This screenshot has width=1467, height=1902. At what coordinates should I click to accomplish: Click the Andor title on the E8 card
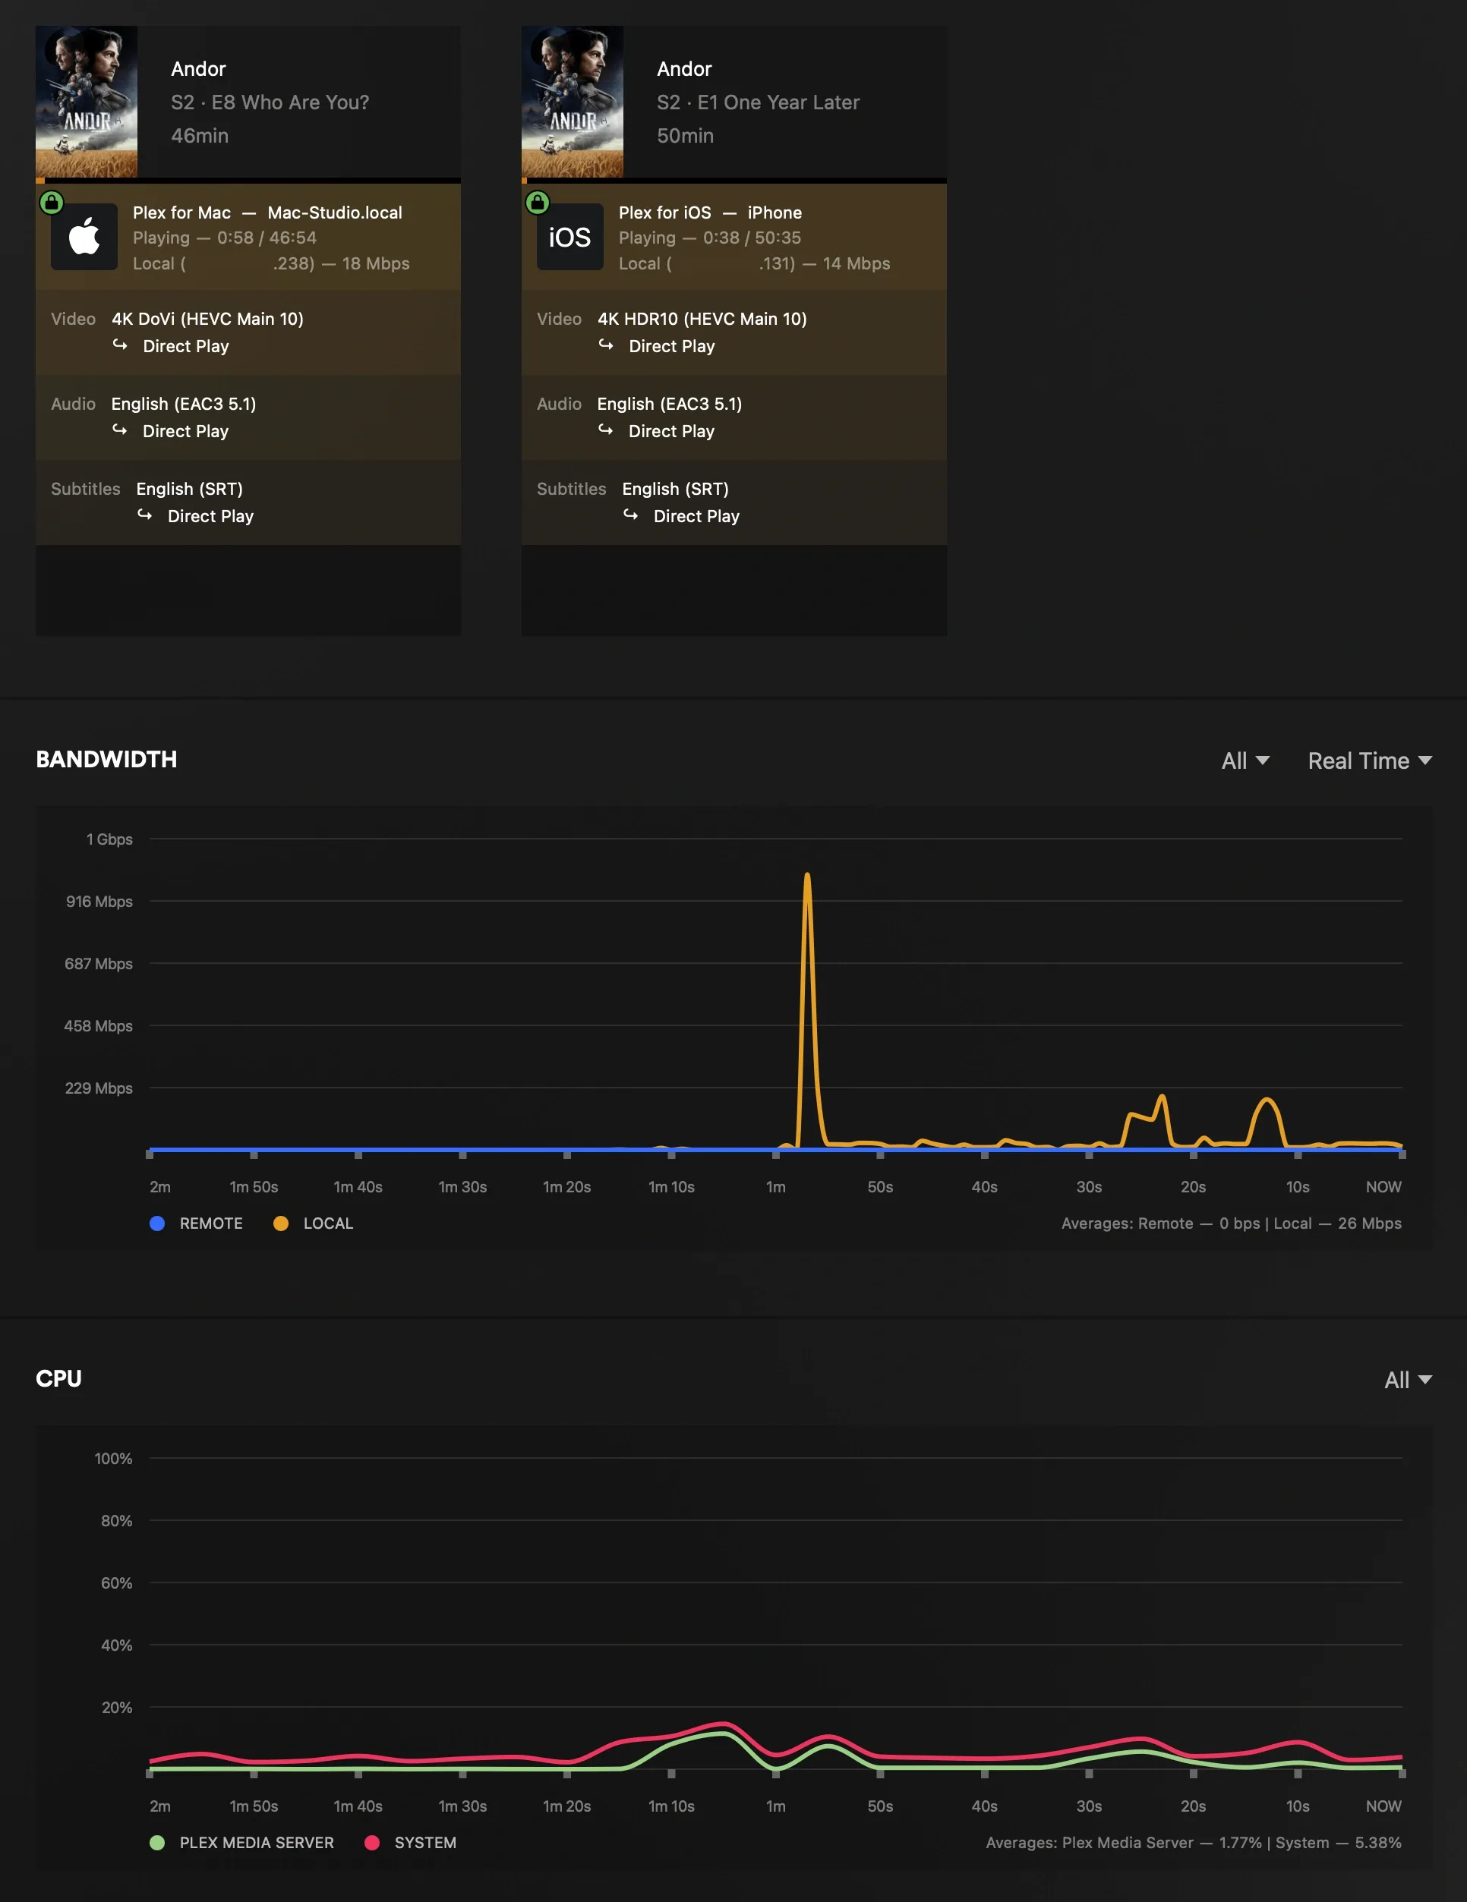tap(199, 69)
